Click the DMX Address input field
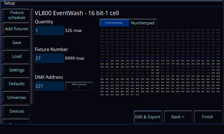This screenshot has width=224, height=134. tap(49, 86)
